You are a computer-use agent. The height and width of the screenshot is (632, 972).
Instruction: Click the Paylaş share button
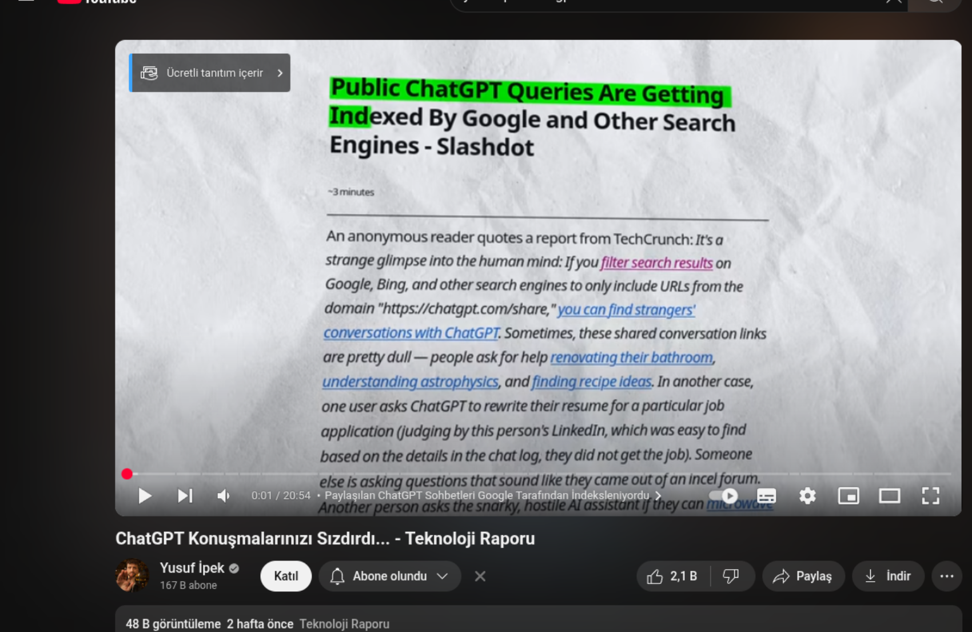[802, 576]
